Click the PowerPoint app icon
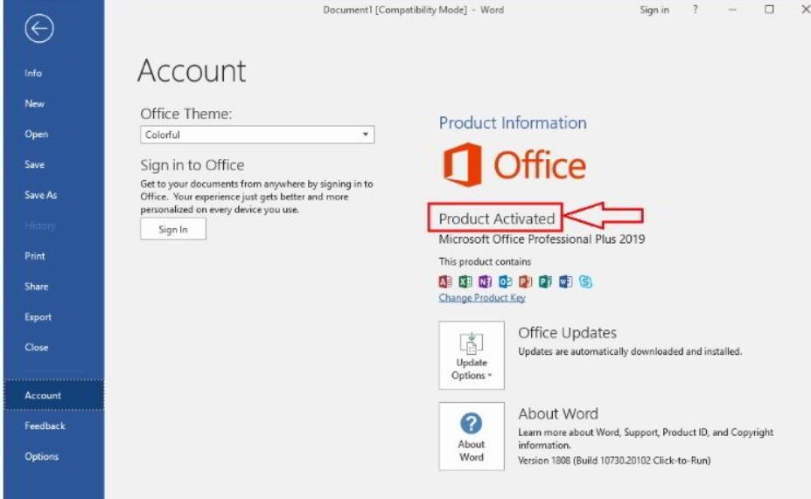 pyautogui.click(x=526, y=281)
